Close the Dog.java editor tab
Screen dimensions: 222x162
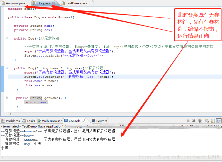tap(53, 3)
